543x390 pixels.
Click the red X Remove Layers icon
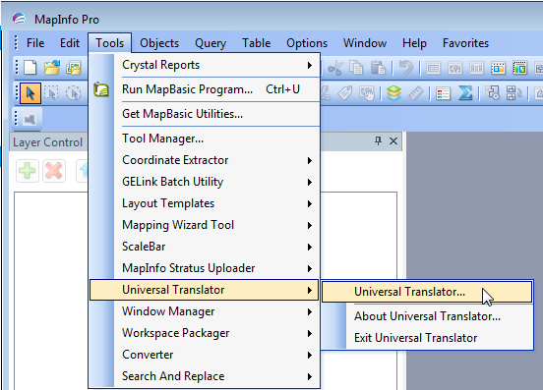54,171
